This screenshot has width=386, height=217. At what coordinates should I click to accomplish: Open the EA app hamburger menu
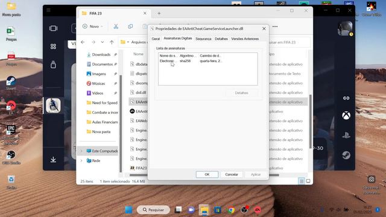(x=48, y=10)
